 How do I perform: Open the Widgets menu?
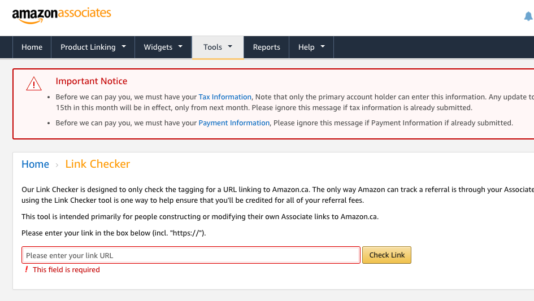click(163, 47)
